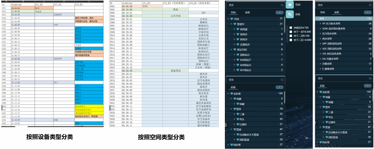This screenshot has height=149, width=374.
Task: Click search magnifier in top-left 空间 panel
Action: (282, 5)
